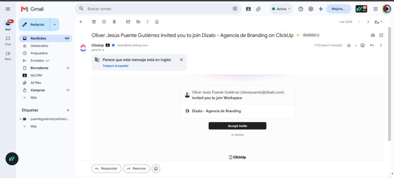394x178 pixels.
Task: Click the Move to folder icon
Action: 138,22
